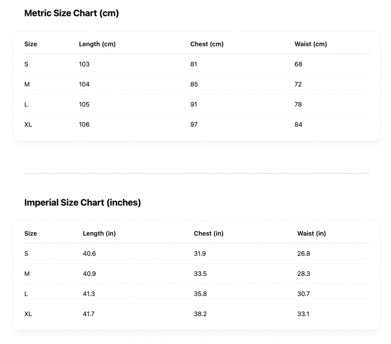This screenshot has width=391, height=344.
Task: Click the 106 length cell for XL
Action: (84, 125)
